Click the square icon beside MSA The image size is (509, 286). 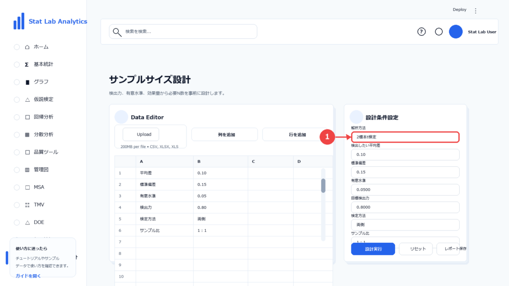coord(27,187)
